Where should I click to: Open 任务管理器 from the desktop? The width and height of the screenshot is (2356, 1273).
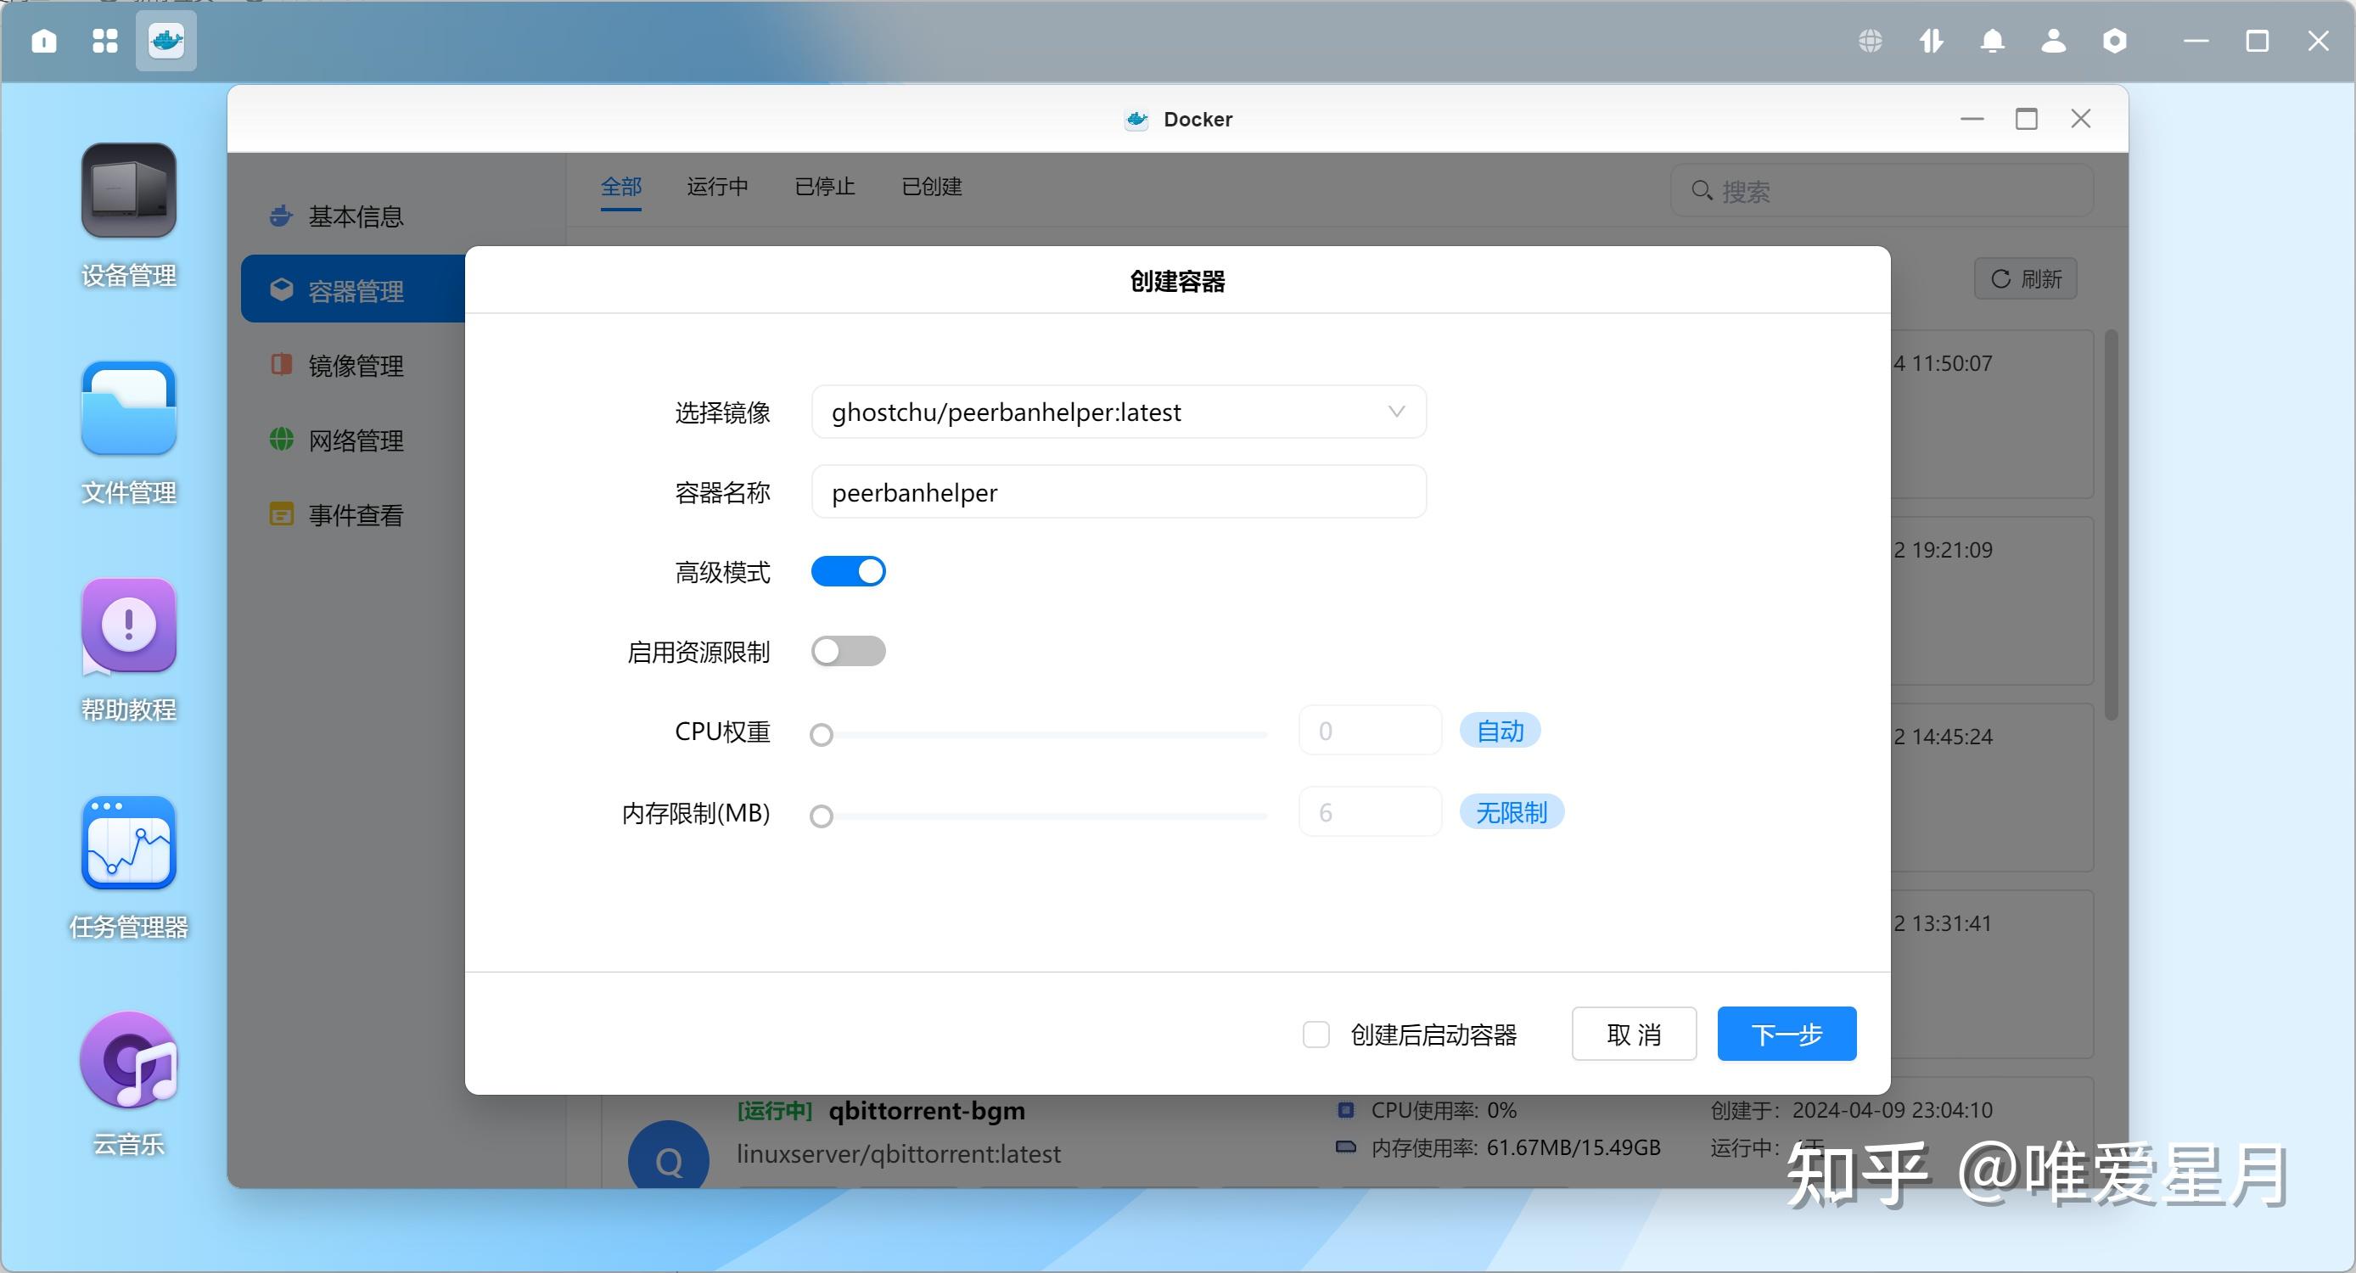coord(128,844)
